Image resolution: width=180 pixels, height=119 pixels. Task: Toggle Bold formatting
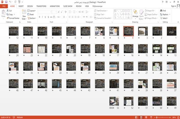point(39,17)
